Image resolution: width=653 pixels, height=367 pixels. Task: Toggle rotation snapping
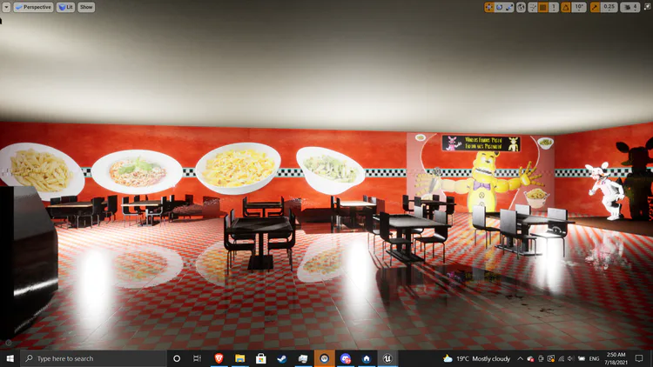point(566,7)
